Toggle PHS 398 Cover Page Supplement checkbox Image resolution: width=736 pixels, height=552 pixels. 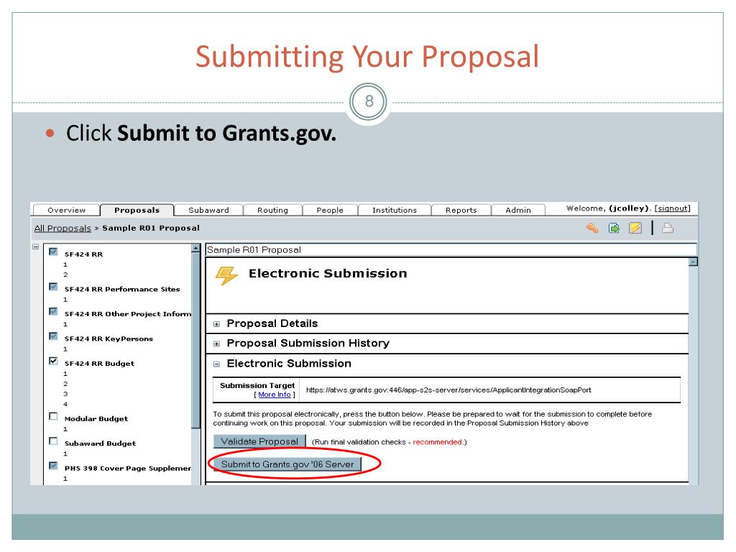pyautogui.click(x=53, y=466)
